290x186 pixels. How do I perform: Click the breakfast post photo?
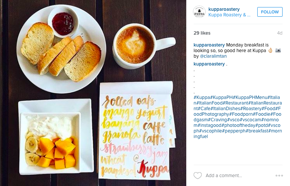click(93, 93)
